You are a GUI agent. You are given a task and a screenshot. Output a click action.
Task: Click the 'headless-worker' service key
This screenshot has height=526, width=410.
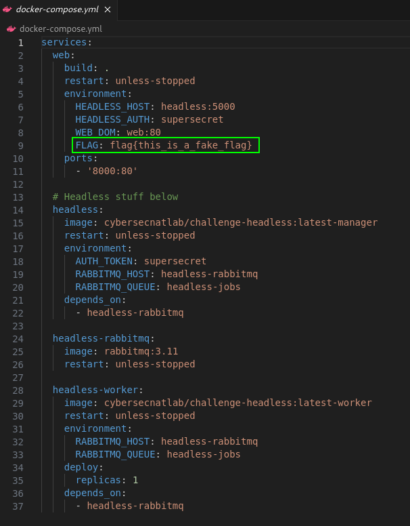[95, 390]
